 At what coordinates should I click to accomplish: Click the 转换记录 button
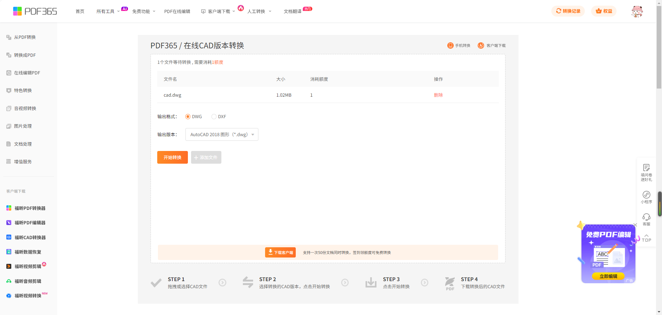568,11
